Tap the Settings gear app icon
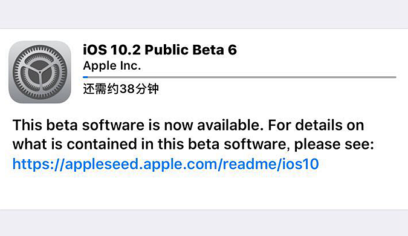 click(40, 72)
